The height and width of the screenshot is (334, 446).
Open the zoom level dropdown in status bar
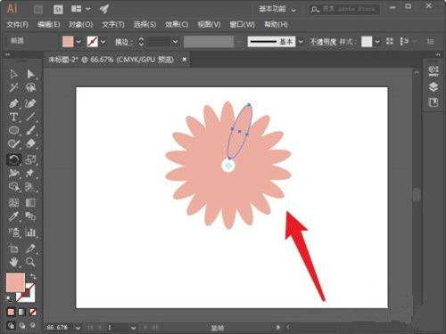tap(78, 328)
